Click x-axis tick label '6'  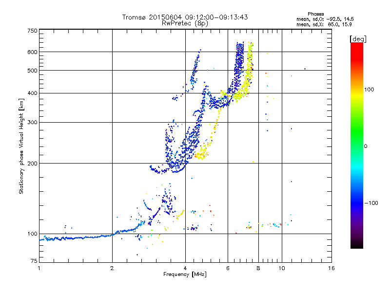[228, 268]
